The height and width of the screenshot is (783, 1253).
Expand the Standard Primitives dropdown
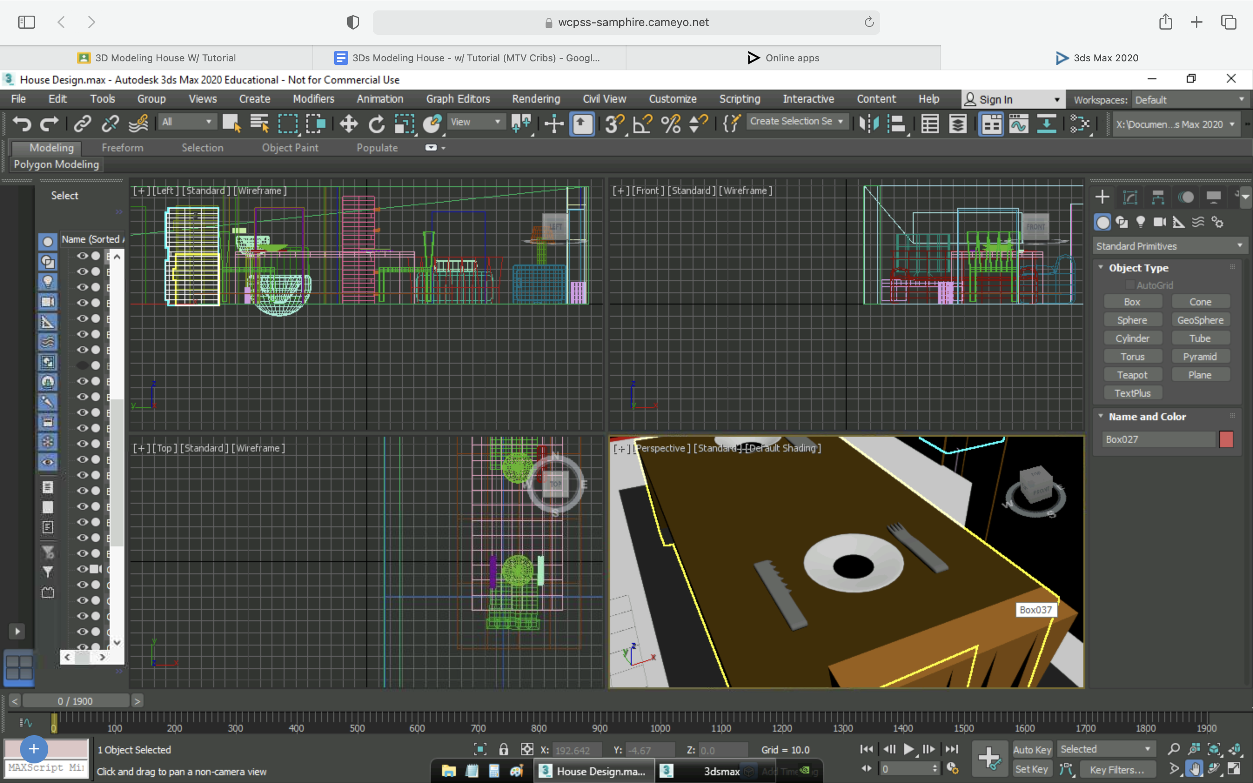point(1168,245)
